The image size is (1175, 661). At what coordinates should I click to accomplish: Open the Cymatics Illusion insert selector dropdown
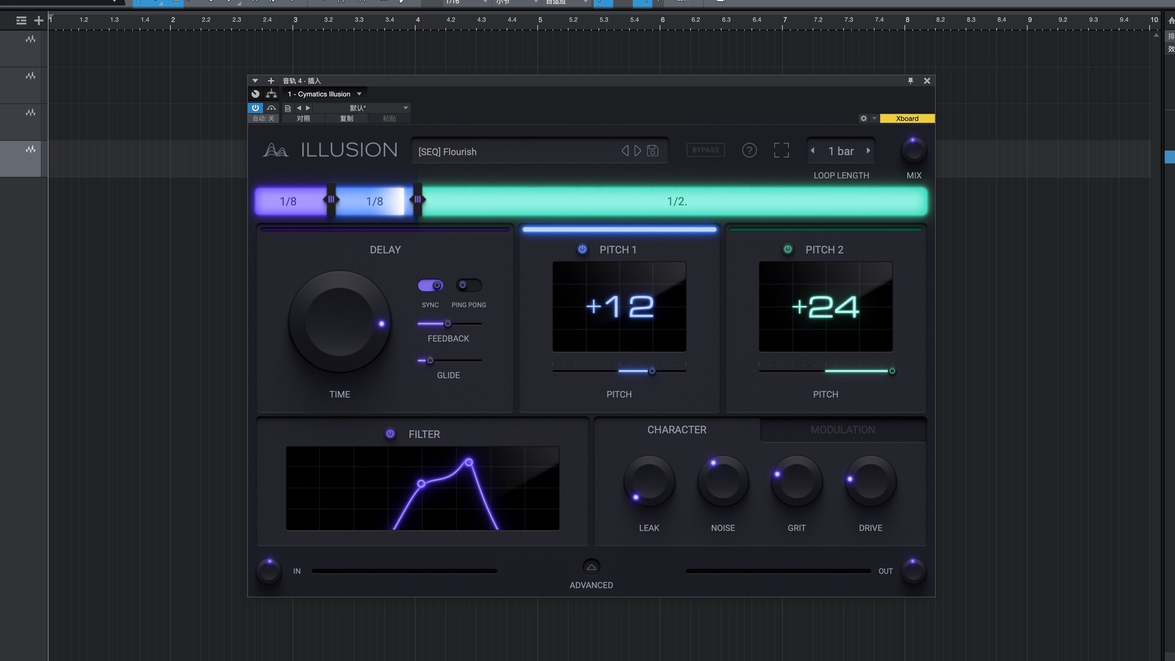click(324, 94)
